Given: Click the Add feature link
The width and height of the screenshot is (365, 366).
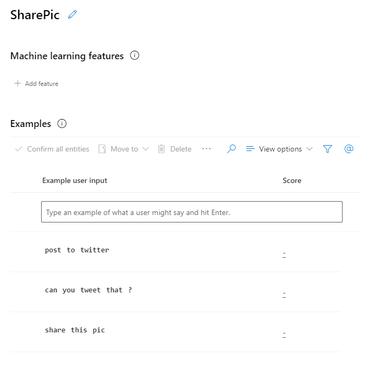Looking at the screenshot, I should point(42,84).
